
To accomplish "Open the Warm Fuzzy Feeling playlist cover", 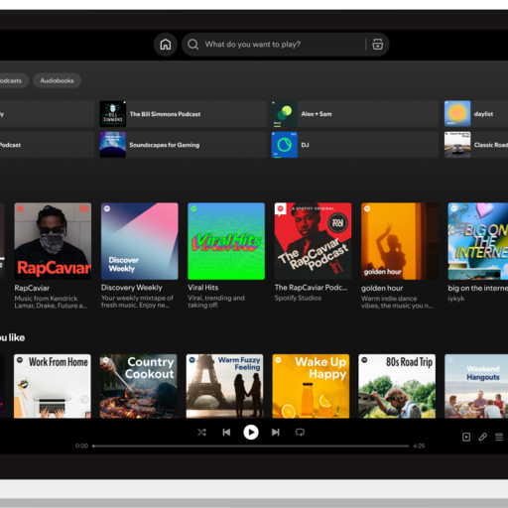I will click(224, 386).
